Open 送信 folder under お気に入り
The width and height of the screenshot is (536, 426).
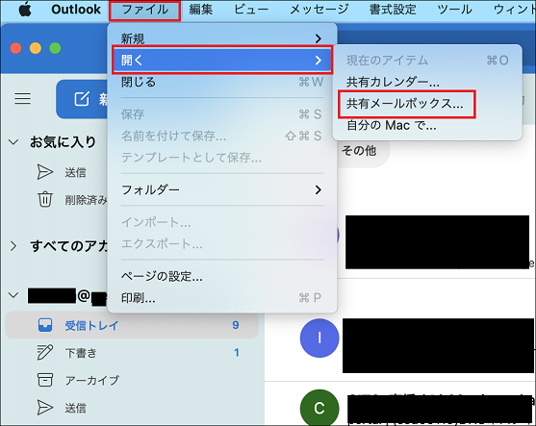point(76,173)
